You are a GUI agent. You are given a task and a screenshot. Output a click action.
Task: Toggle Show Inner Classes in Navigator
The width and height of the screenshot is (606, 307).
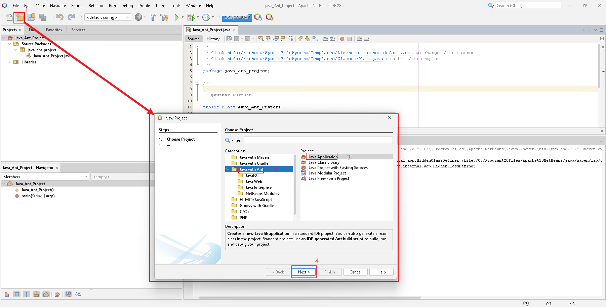(x=46, y=294)
